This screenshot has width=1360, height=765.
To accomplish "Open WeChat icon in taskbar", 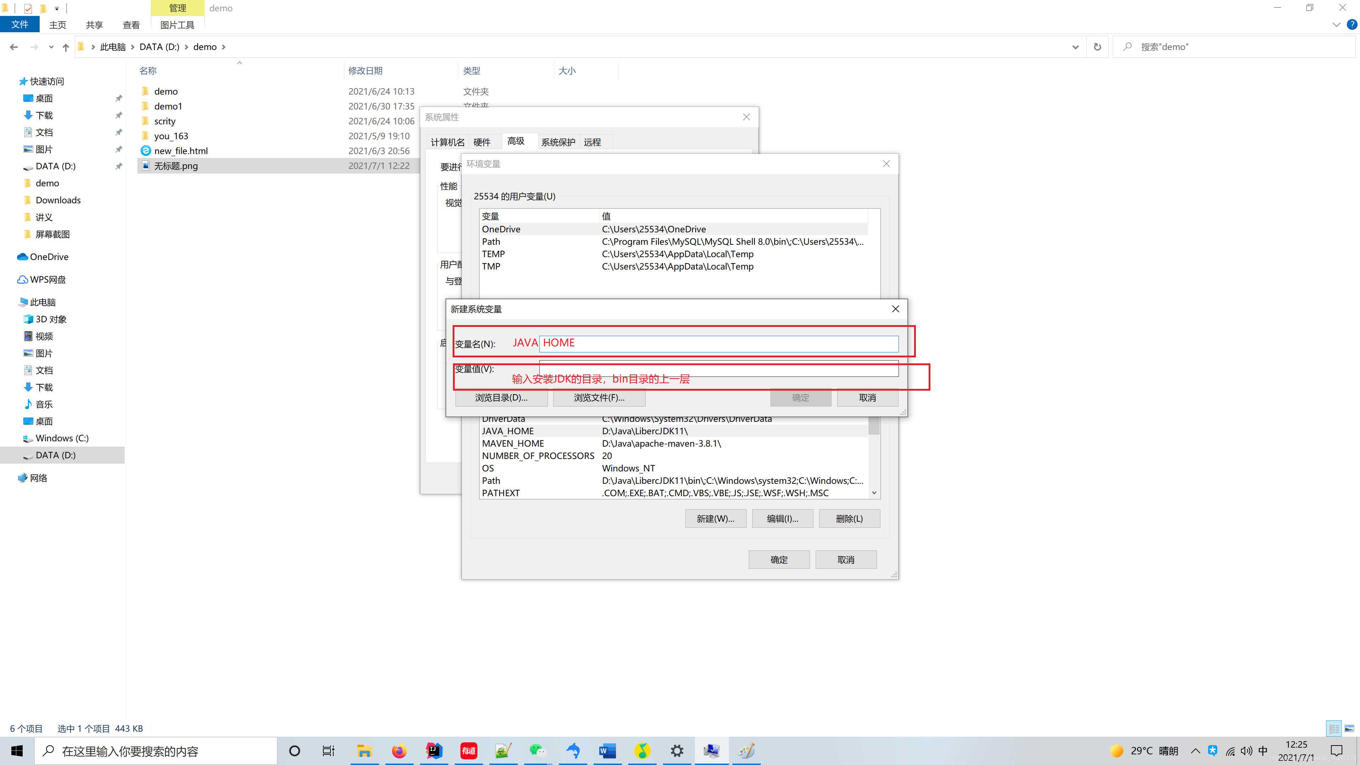I will point(538,751).
